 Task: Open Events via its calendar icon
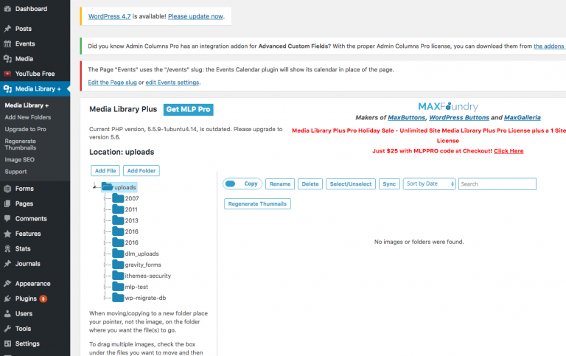[x=7, y=43]
